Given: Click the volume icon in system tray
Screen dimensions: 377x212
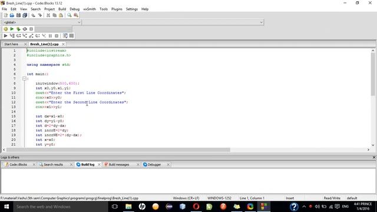Looking at the screenshot, I should (x=317, y=207).
